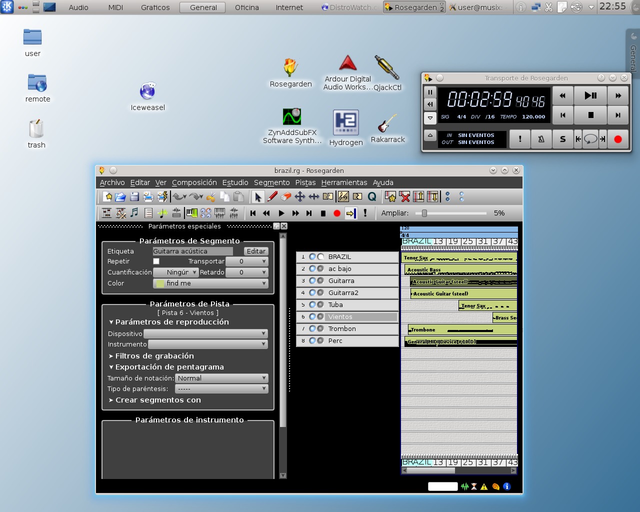Screen dimensions: 640x512
Task: Click play/pause in the transport window
Action: 590,95
